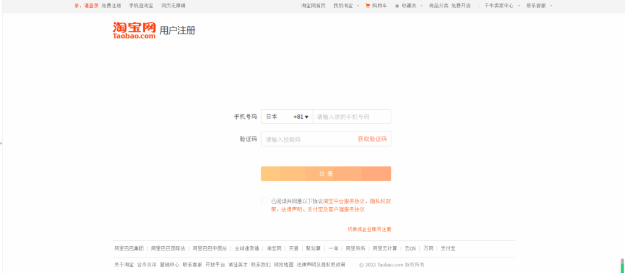Open 合作伙伴 footer link

pyautogui.click(x=146, y=264)
